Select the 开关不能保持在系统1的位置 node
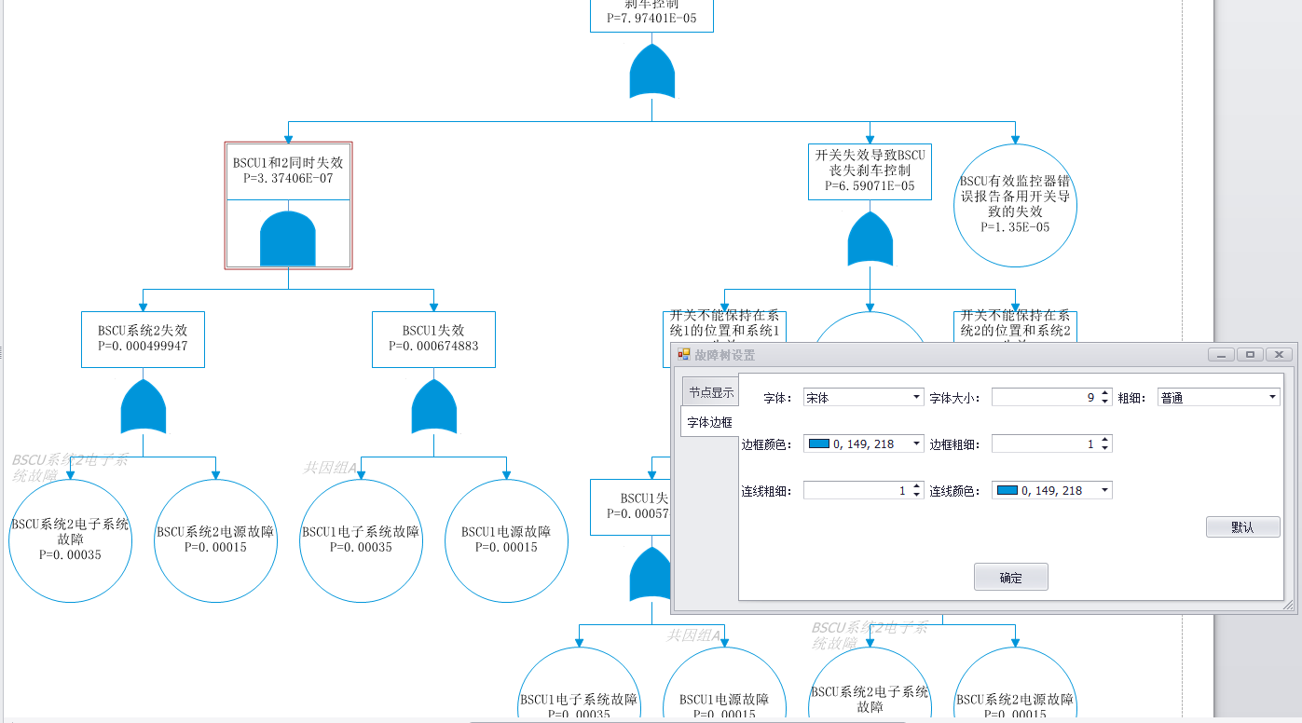1302x723 pixels. click(x=725, y=327)
